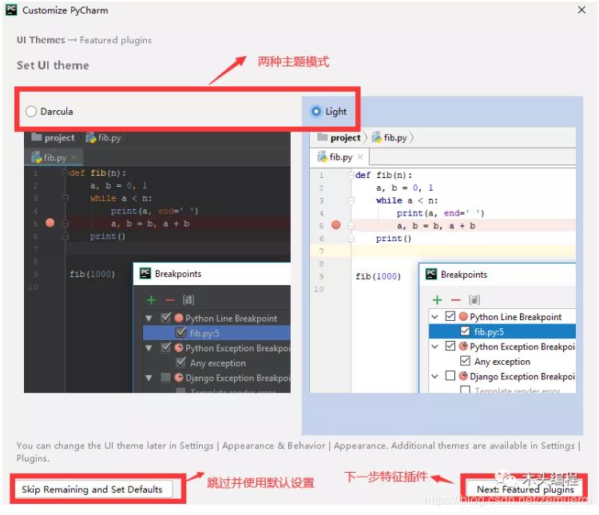Click red minus remove icon in Darcula preview
This screenshot has height=515, width=599.
coord(170,300)
